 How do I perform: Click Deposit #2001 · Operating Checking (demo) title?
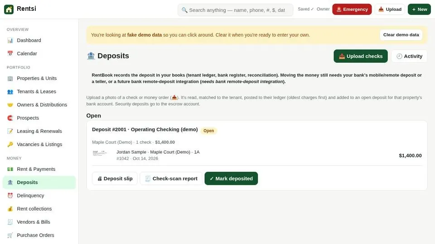coord(145,130)
